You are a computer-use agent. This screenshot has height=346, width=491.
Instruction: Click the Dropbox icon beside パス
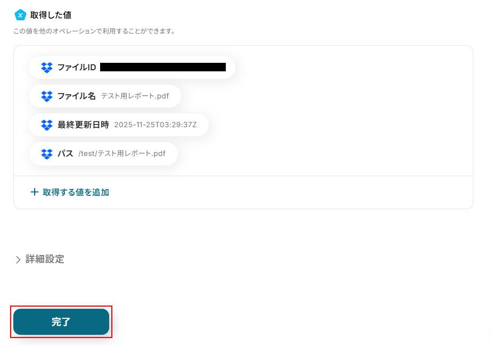(47, 154)
